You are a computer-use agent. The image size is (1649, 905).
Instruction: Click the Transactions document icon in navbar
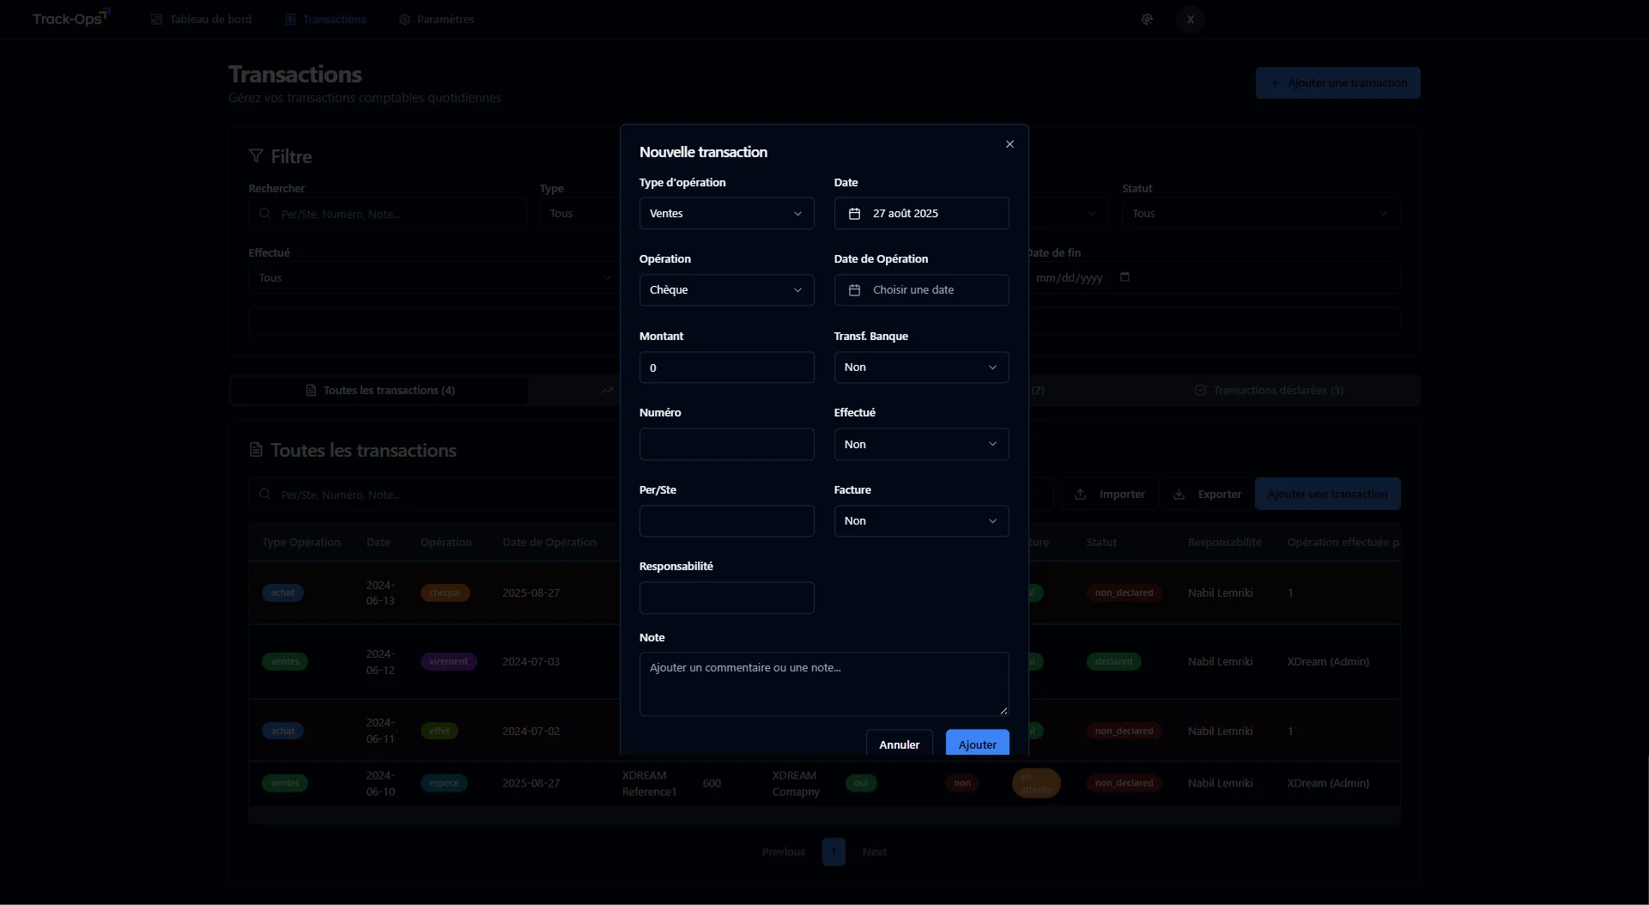click(x=291, y=19)
